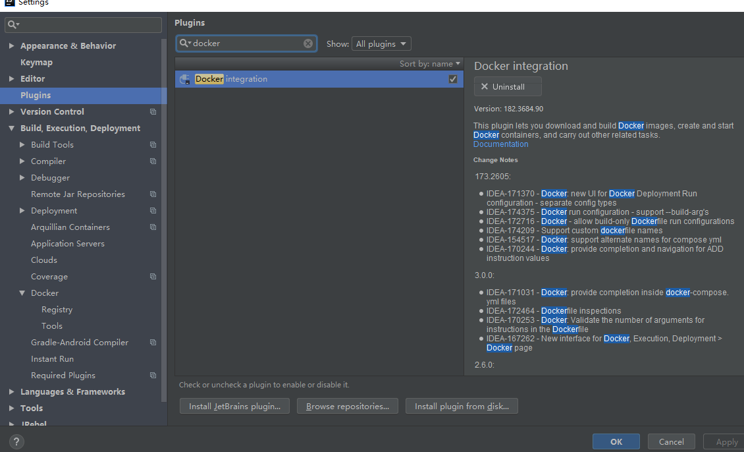Click the help question mark icon

[17, 441]
